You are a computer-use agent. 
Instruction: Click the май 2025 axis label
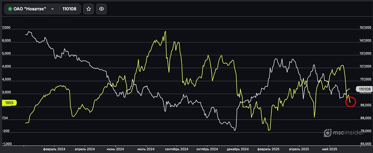pyautogui.click(x=329, y=149)
